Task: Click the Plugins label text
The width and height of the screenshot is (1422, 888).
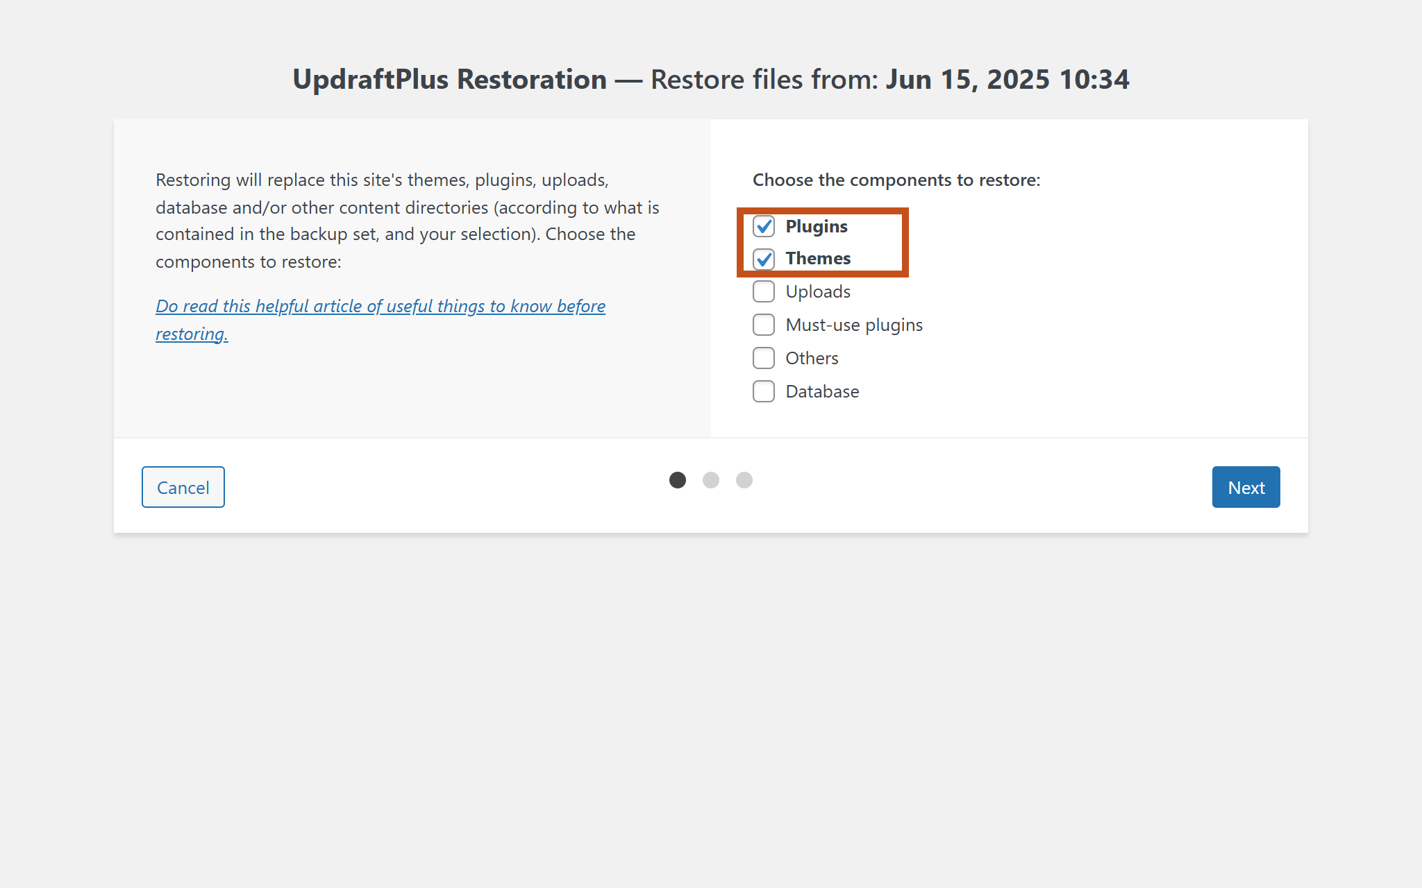Action: tap(817, 226)
